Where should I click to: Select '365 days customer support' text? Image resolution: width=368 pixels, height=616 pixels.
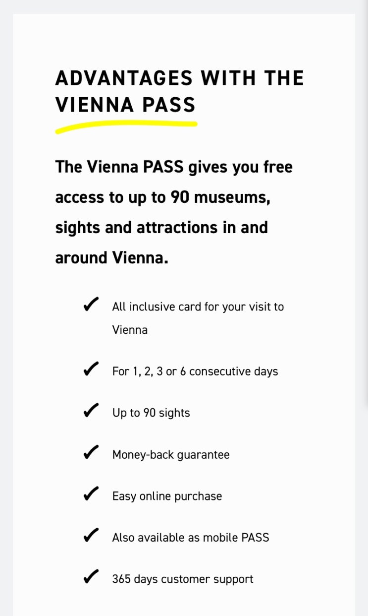(x=183, y=579)
